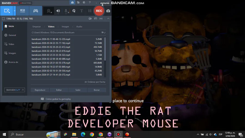Image resolution: width=245 pixels, height=138 pixels.
Task: Open the Acerca de sidebar section
Action: pyautogui.click(x=15, y=62)
